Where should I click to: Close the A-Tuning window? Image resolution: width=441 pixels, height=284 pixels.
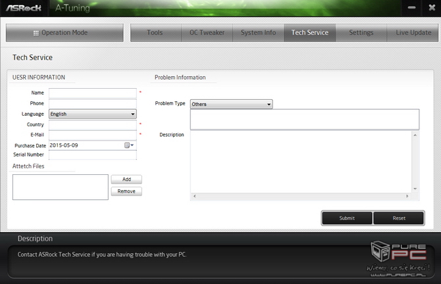point(432,8)
